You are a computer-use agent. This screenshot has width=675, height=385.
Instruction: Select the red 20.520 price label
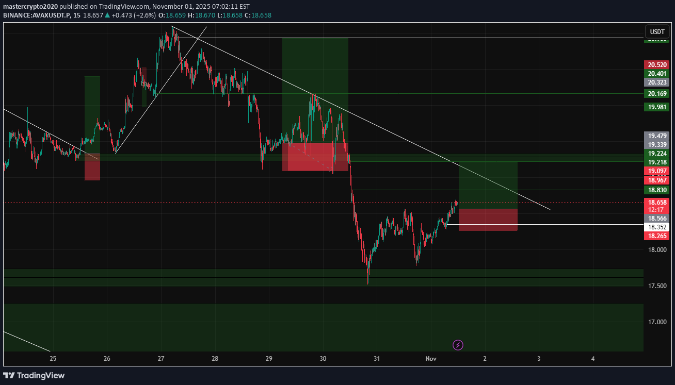coord(656,65)
